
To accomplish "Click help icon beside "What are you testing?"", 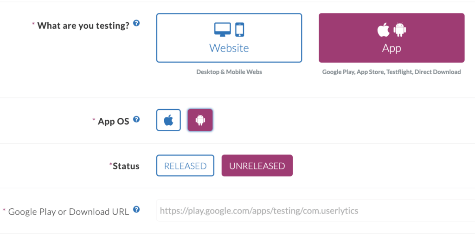I will click(136, 23).
